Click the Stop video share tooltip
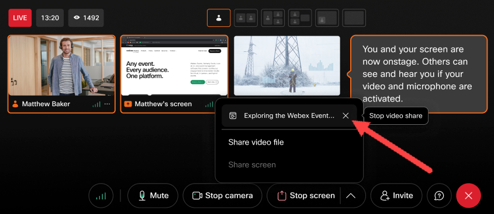The height and width of the screenshot is (214, 494). (x=396, y=115)
